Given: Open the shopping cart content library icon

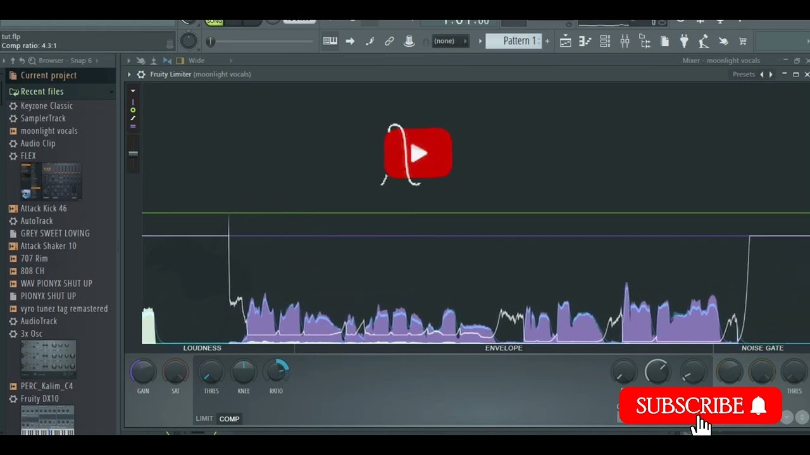Looking at the screenshot, I should (743, 41).
